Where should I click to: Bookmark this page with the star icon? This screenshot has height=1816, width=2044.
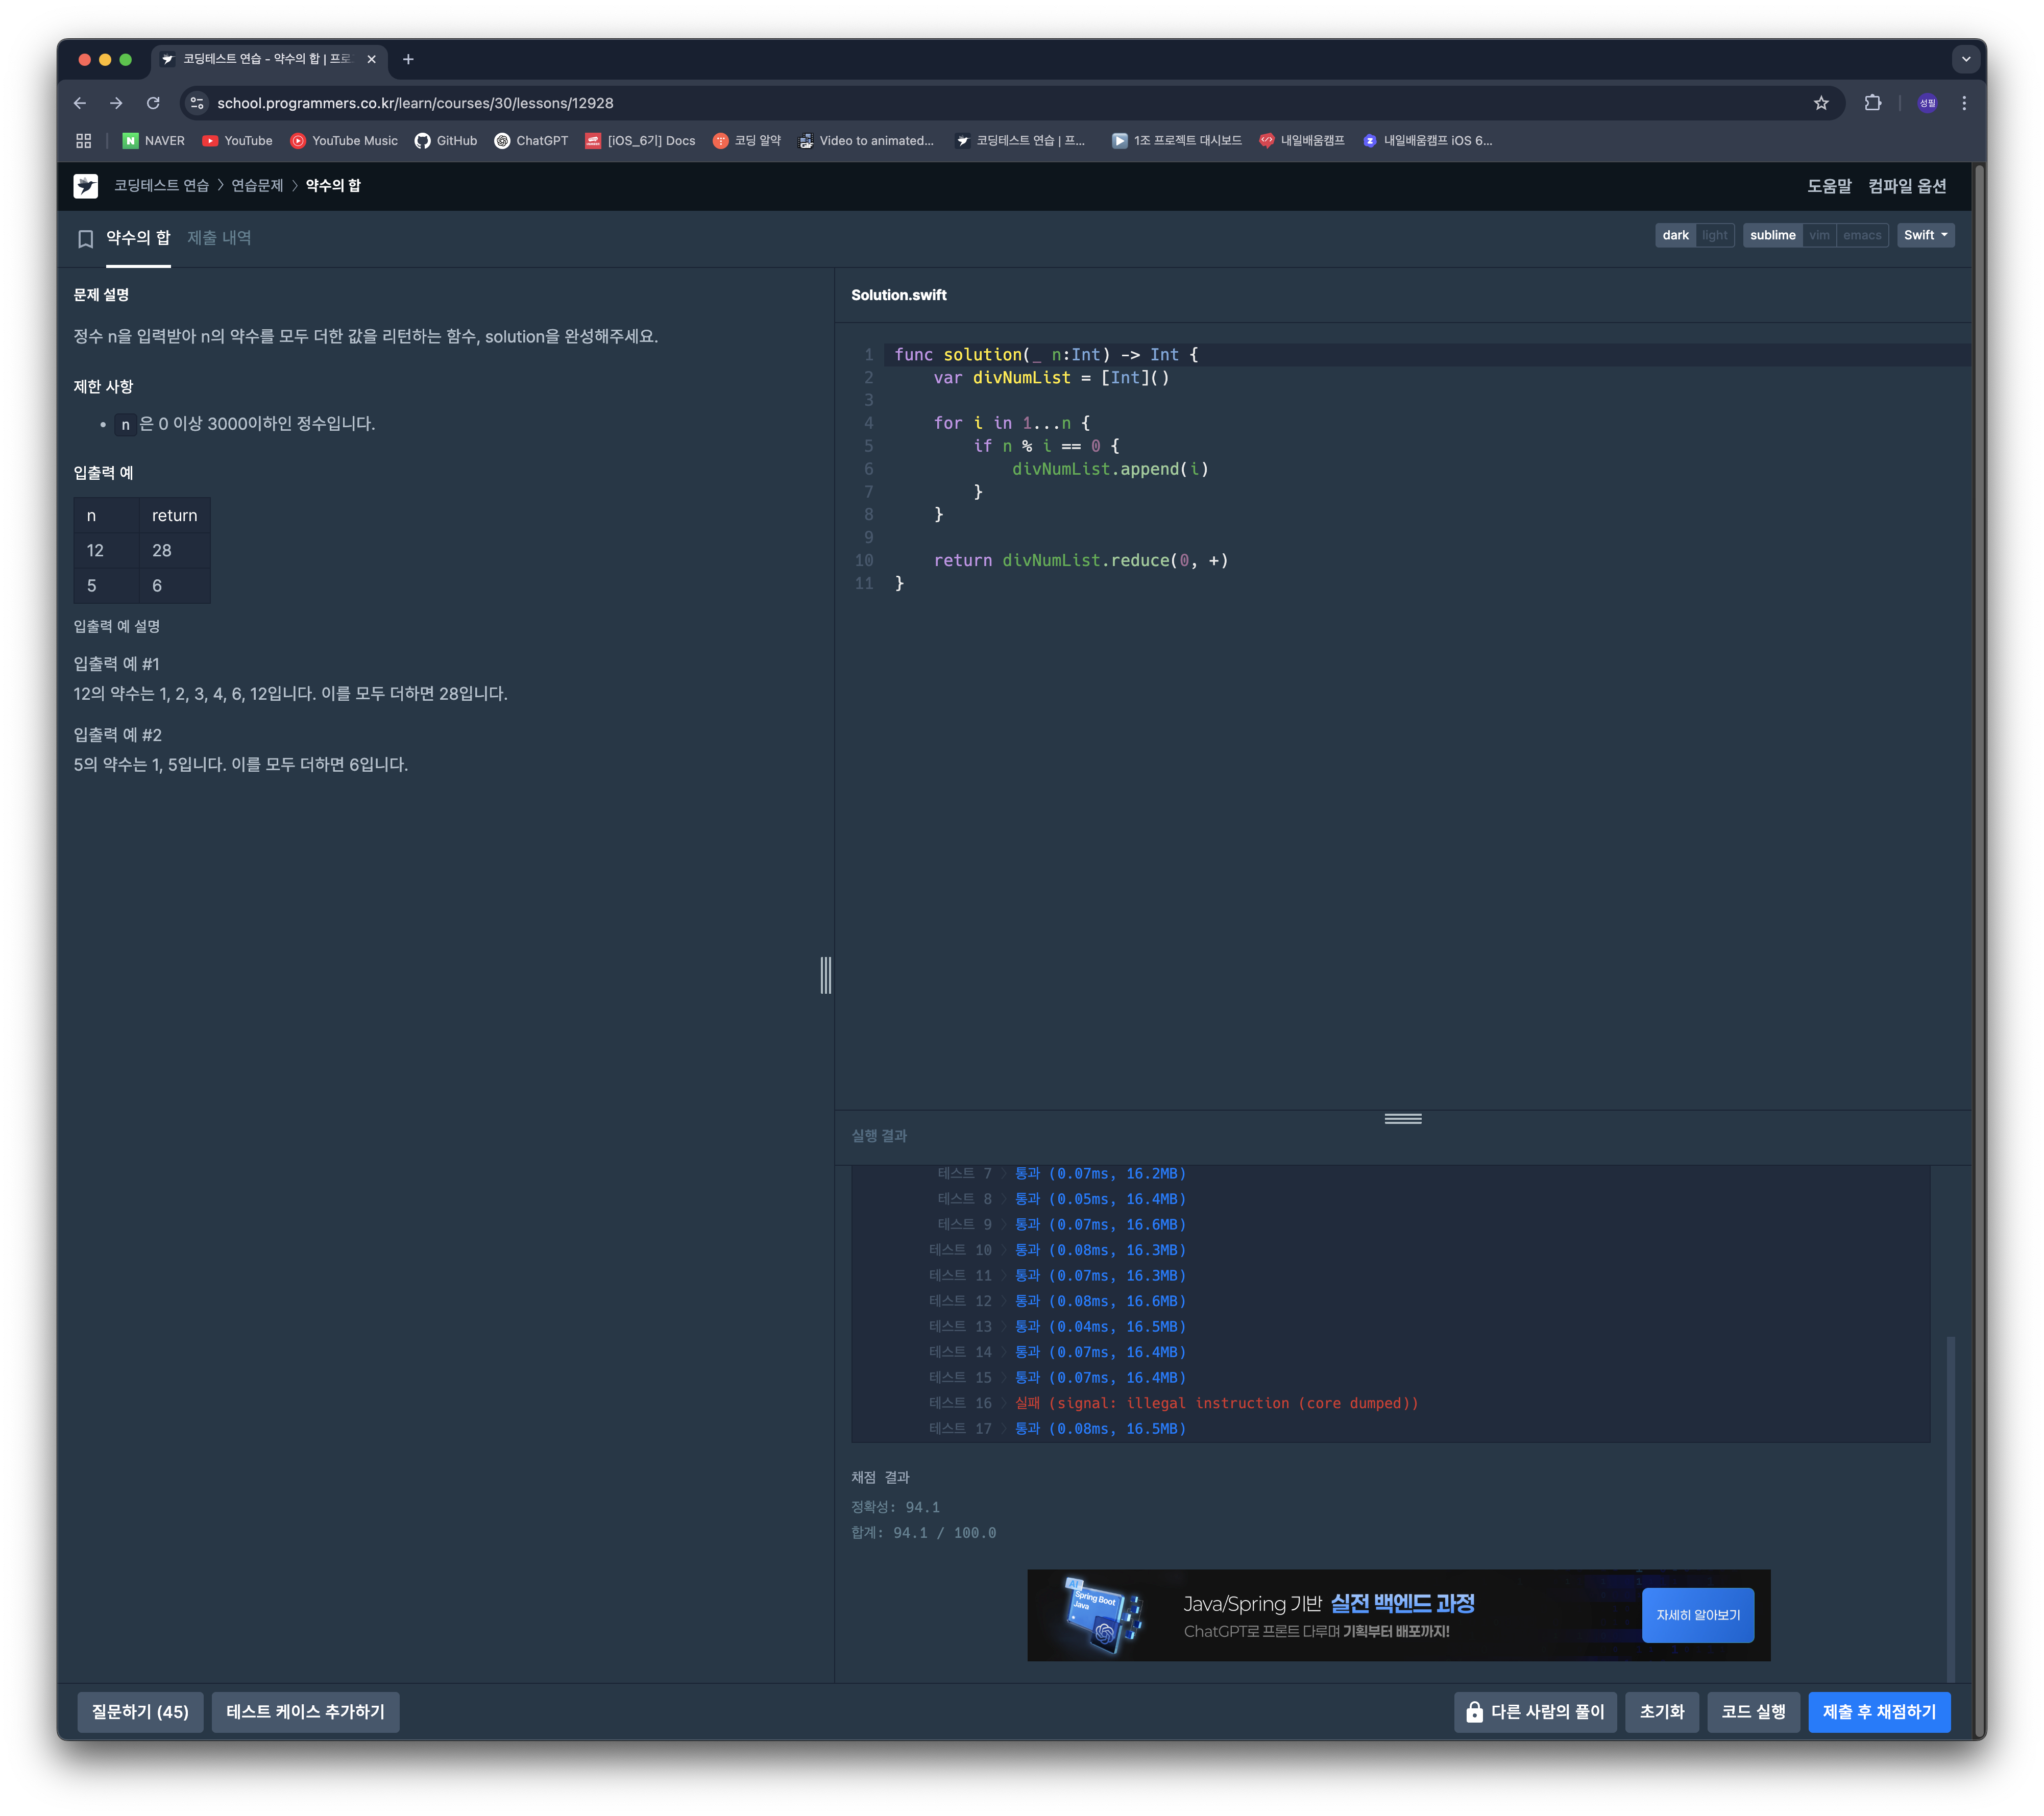click(1821, 103)
